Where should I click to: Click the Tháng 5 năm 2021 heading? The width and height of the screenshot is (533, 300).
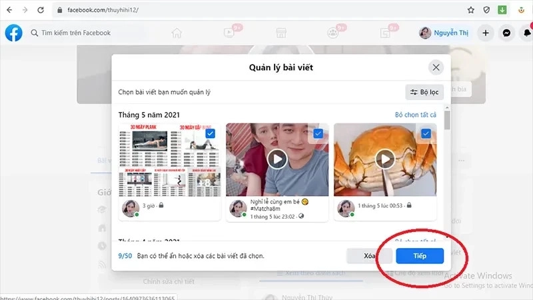[x=149, y=115]
